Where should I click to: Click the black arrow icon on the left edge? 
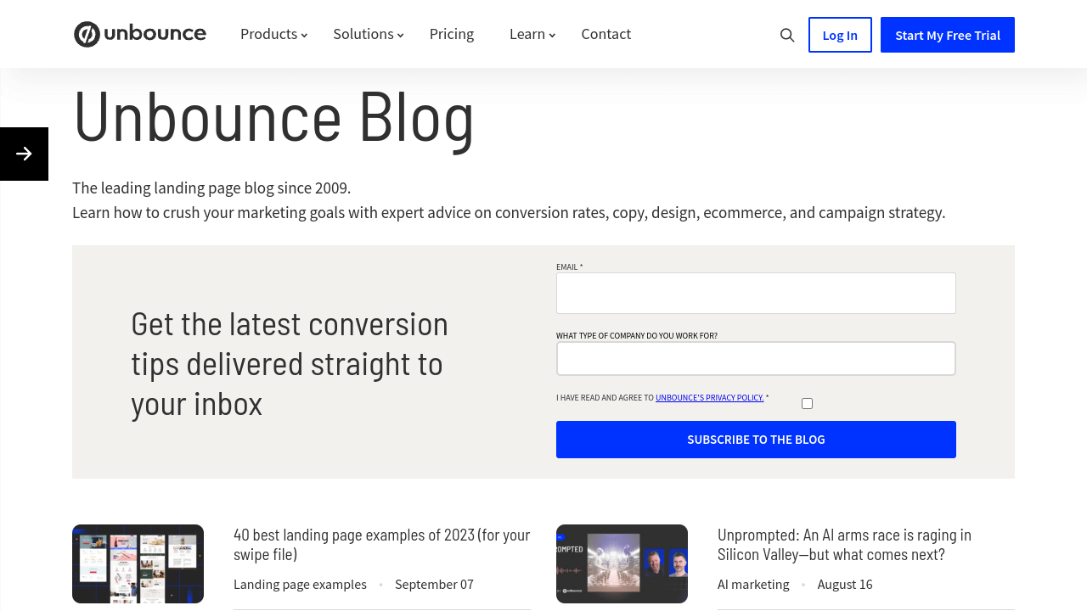coord(24,154)
